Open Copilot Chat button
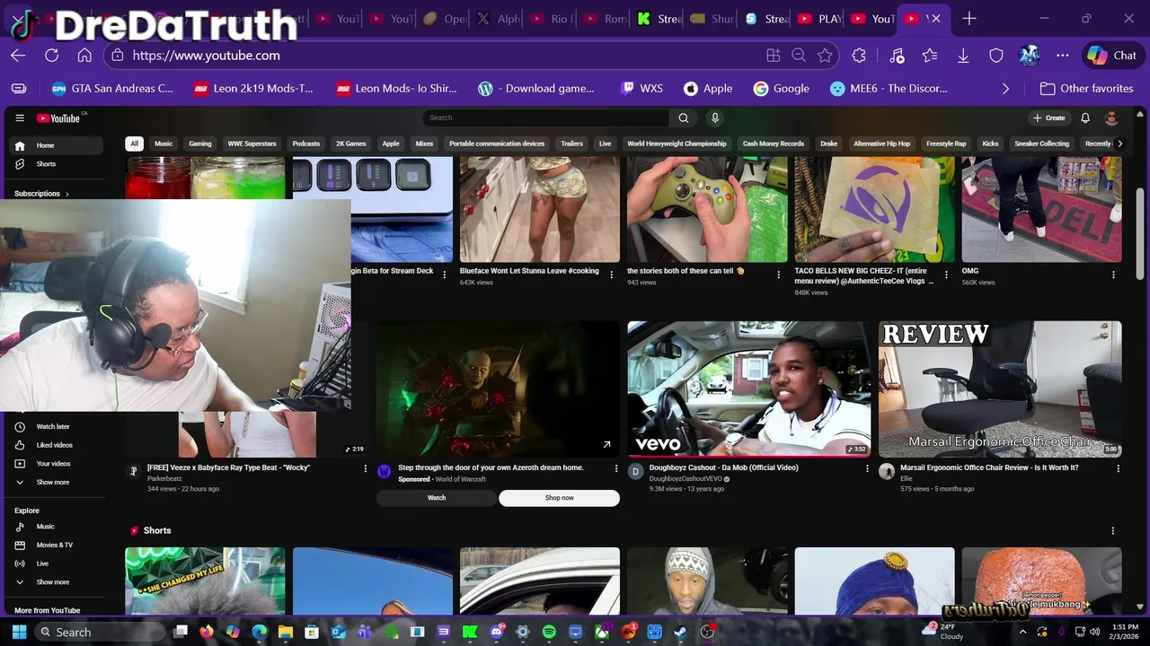Viewport: 1150px width, 646px height. coord(1112,56)
